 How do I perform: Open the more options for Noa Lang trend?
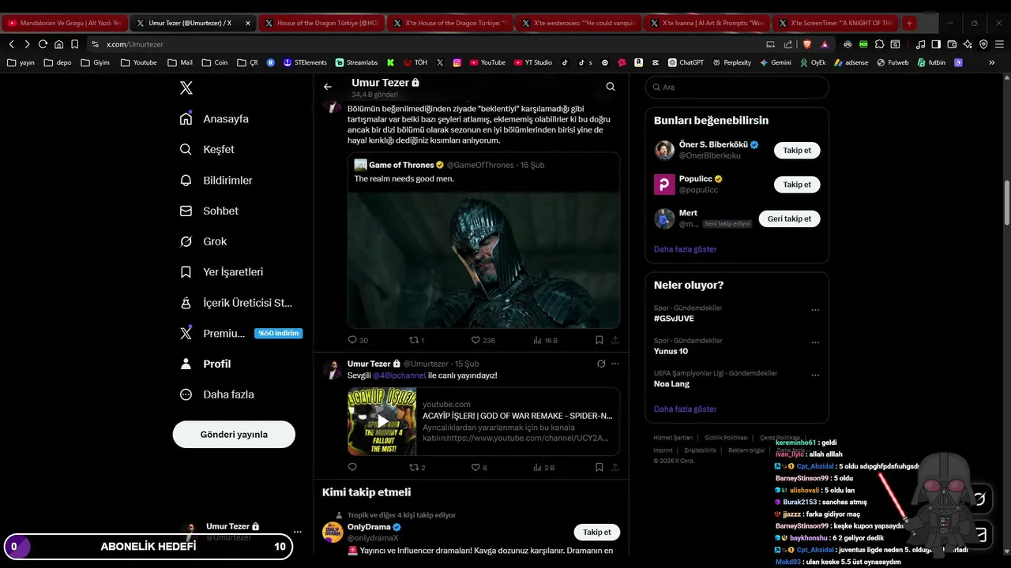tap(815, 376)
